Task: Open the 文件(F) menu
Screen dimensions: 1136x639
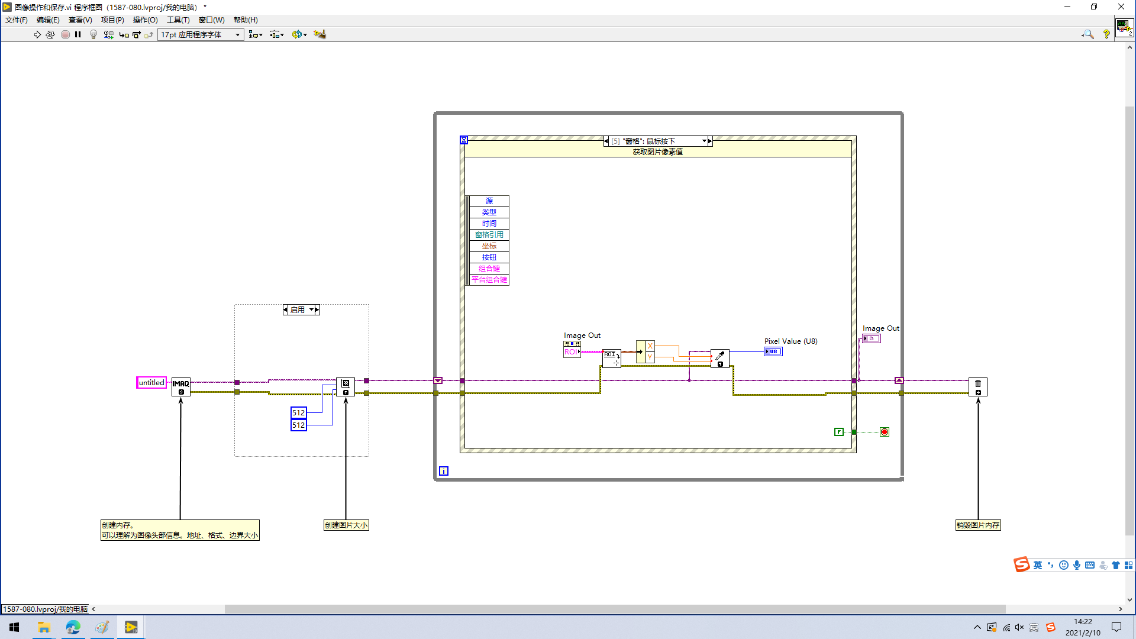Action: (x=15, y=20)
